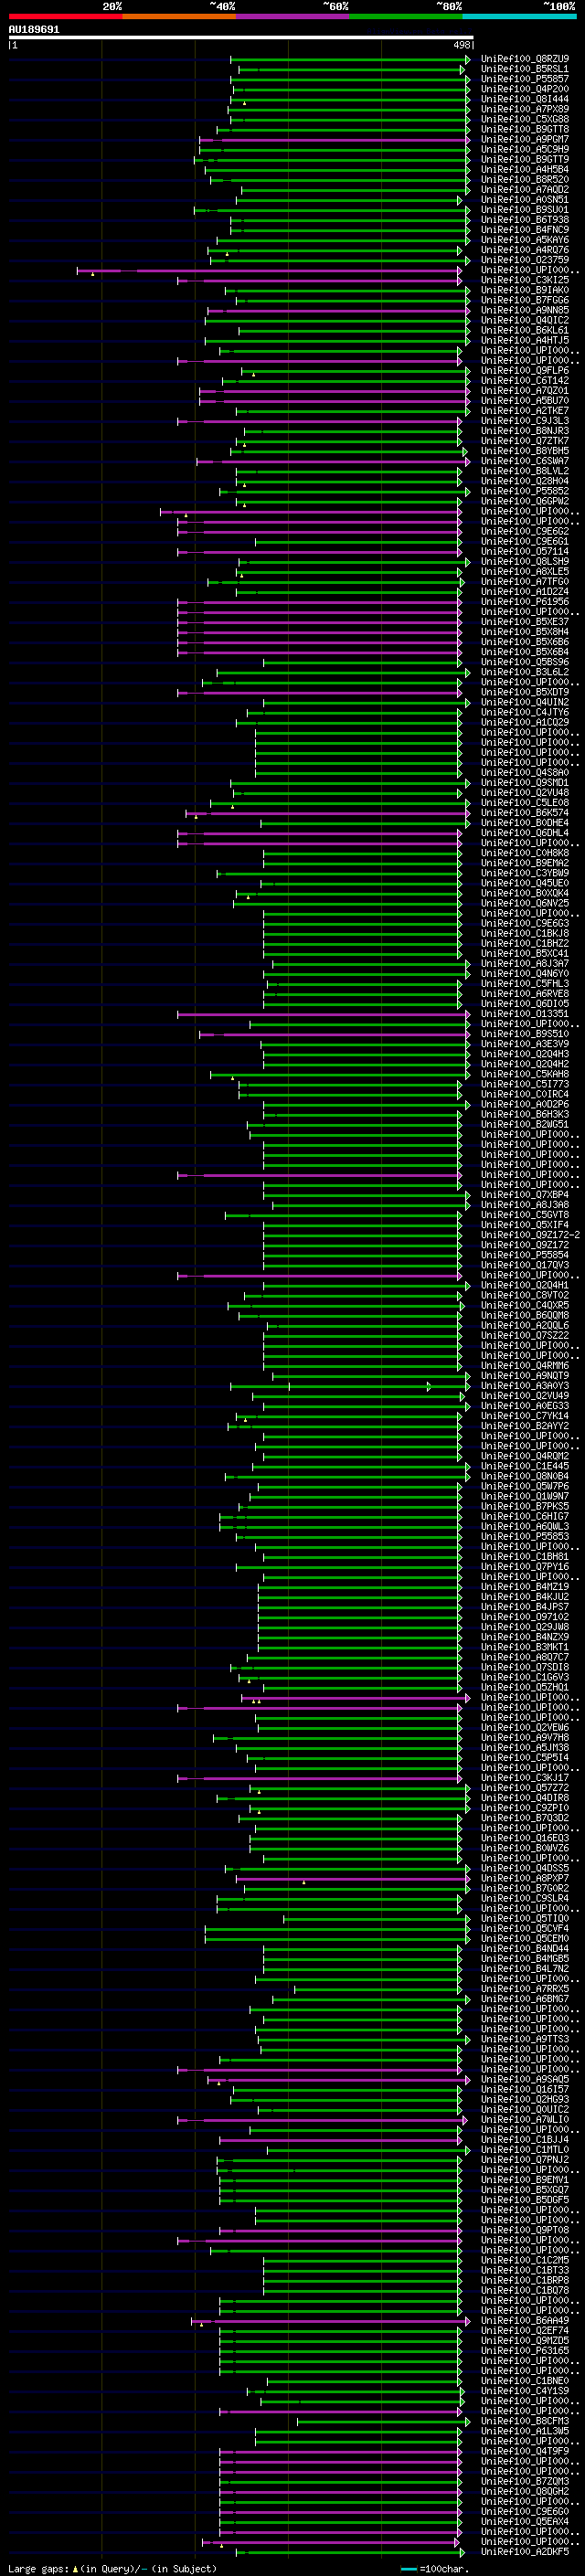The image size is (585, 2576).
Task: Choose the UniRef100_C0IRC4 row label
Action: pyautogui.click(x=524, y=1095)
